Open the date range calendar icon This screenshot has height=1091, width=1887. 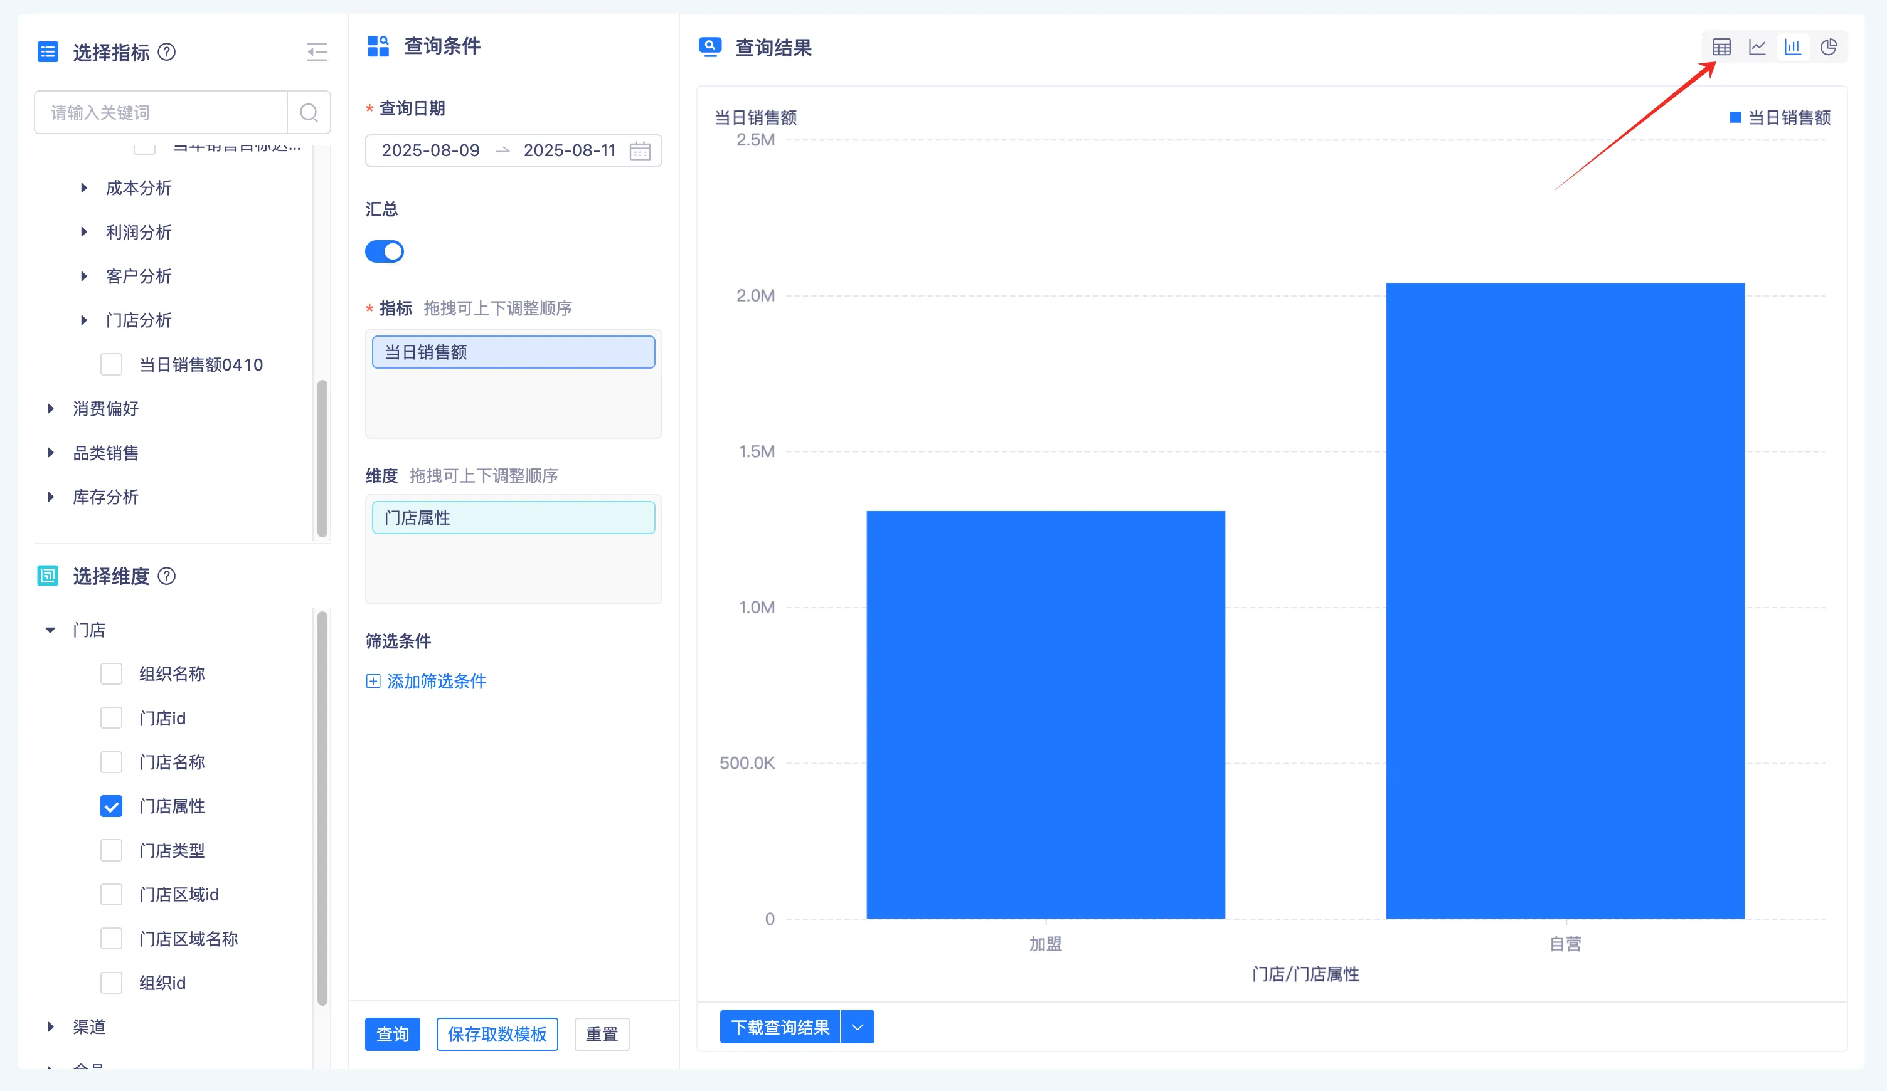pos(639,150)
